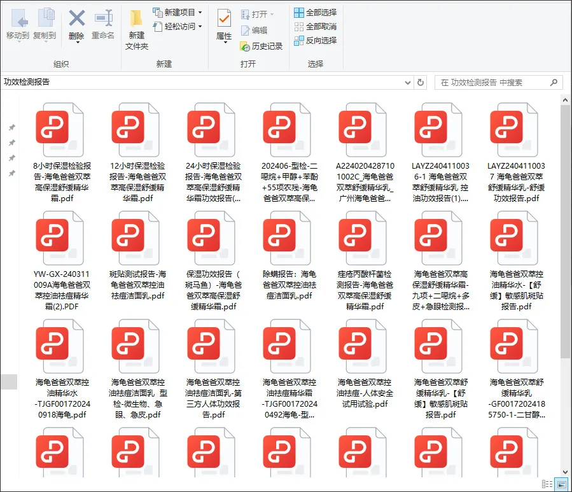Image resolution: width=572 pixels, height=492 pixels.
Task: Click filename text 海龟爸爸双萃控油祛痘-人体安全试用试验.pdf
Action: tap(365, 393)
